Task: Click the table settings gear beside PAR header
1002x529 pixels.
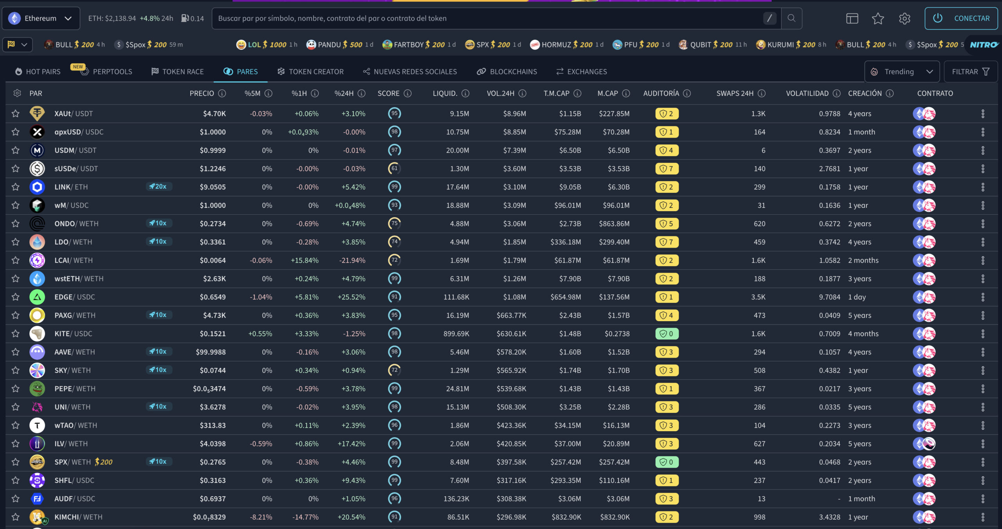Action: (16, 93)
